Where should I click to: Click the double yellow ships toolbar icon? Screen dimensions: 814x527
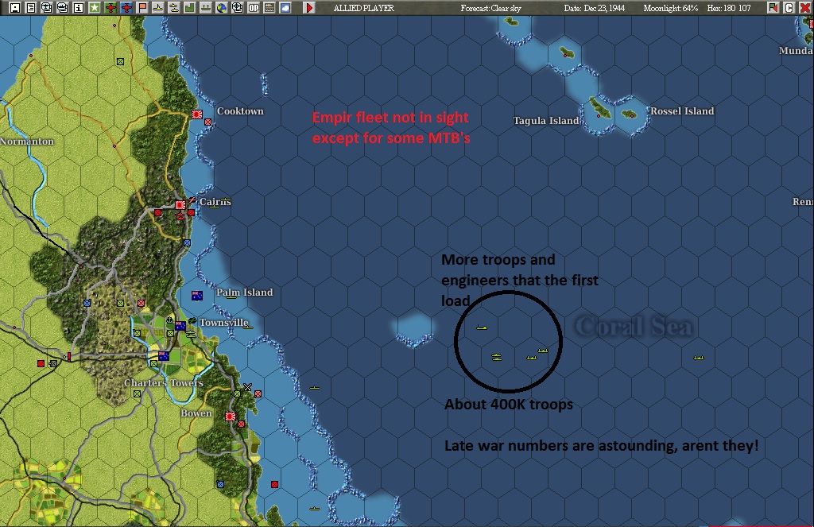pyautogui.click(x=174, y=8)
